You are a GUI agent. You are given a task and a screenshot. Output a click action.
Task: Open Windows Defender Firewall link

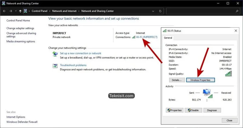point(22,122)
